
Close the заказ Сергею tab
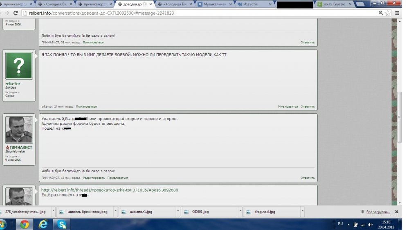click(x=350, y=4)
